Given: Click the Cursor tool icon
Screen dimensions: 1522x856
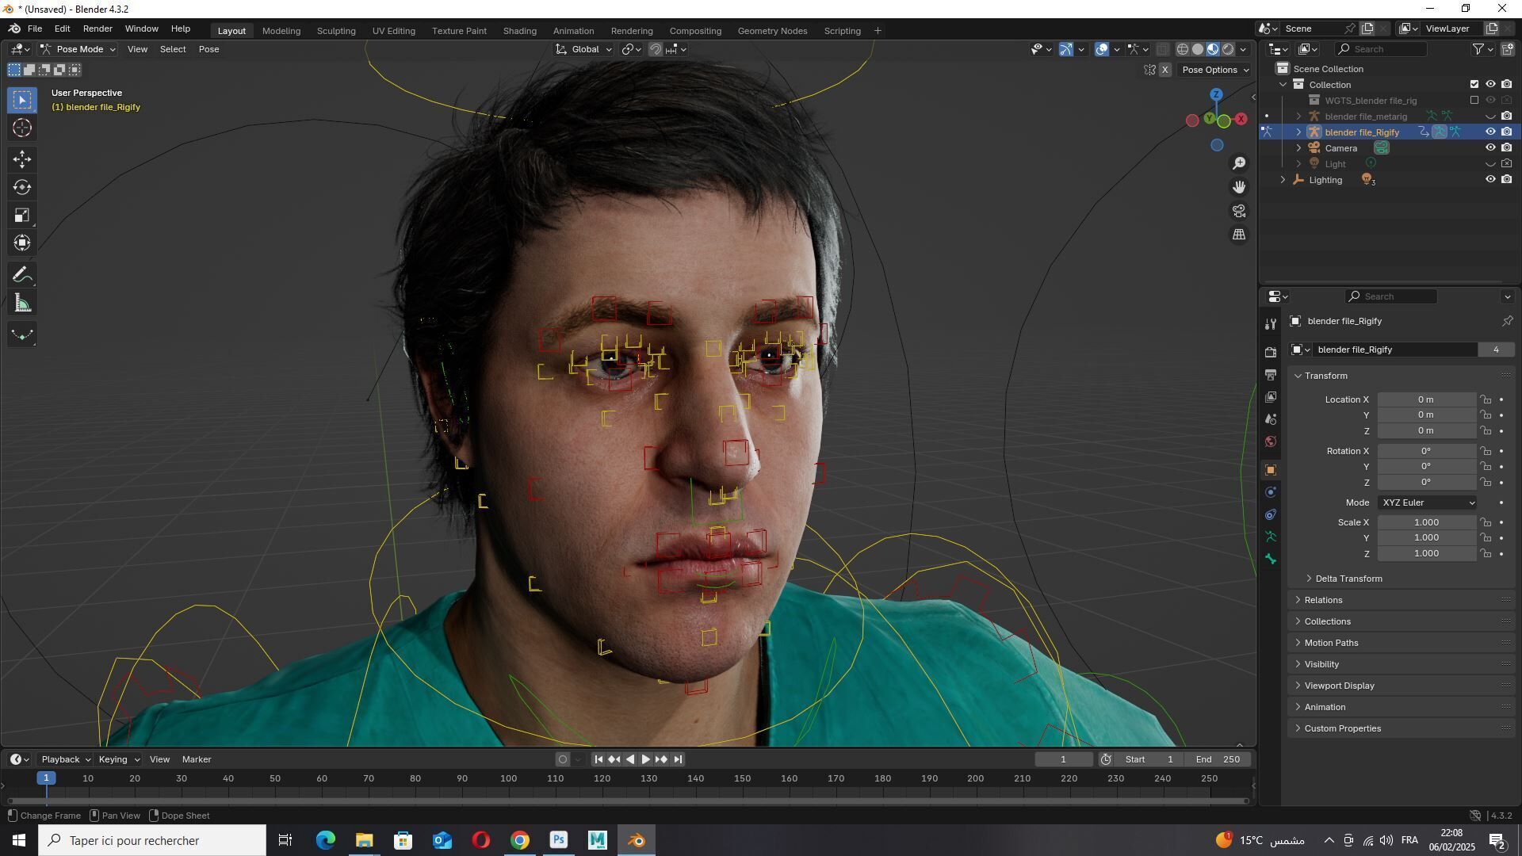Looking at the screenshot, I should pos(22,128).
